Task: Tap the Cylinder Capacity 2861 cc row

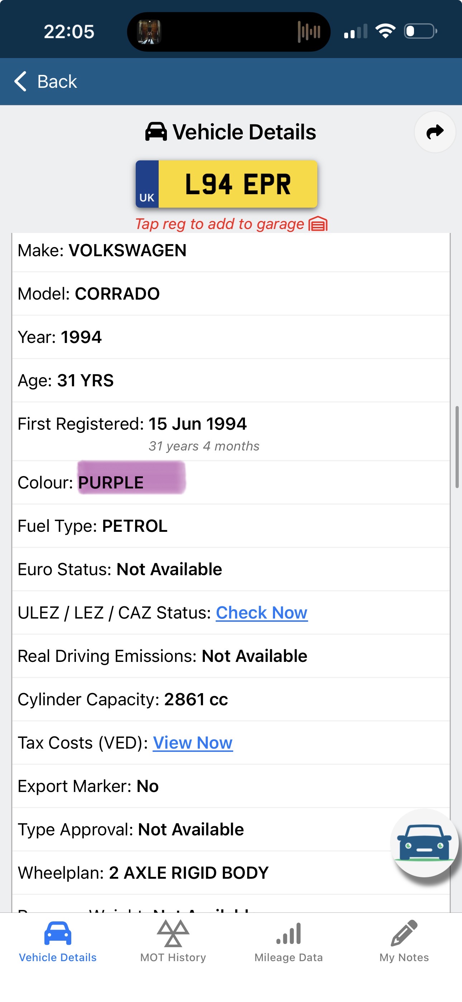Action: (231, 700)
